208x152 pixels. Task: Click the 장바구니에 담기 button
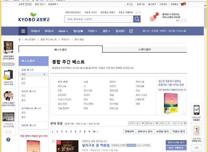click(176, 142)
